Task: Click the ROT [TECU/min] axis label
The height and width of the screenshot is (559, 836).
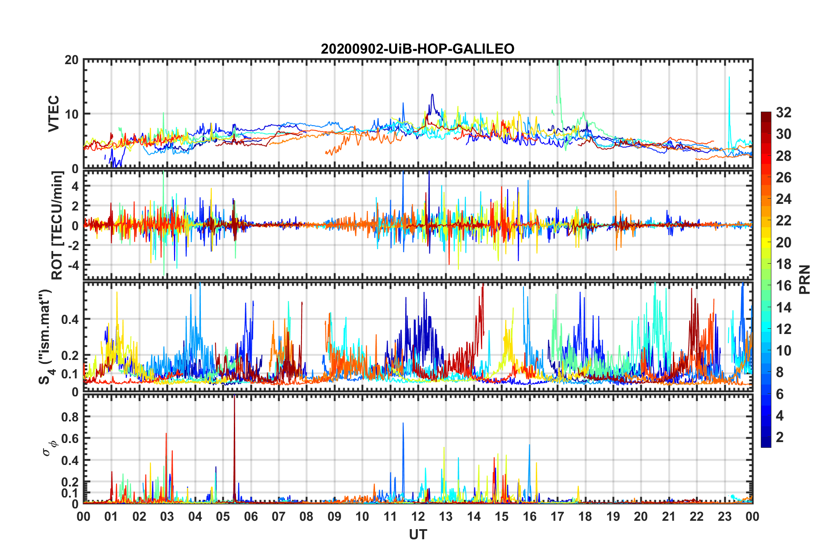Action: coord(57,225)
